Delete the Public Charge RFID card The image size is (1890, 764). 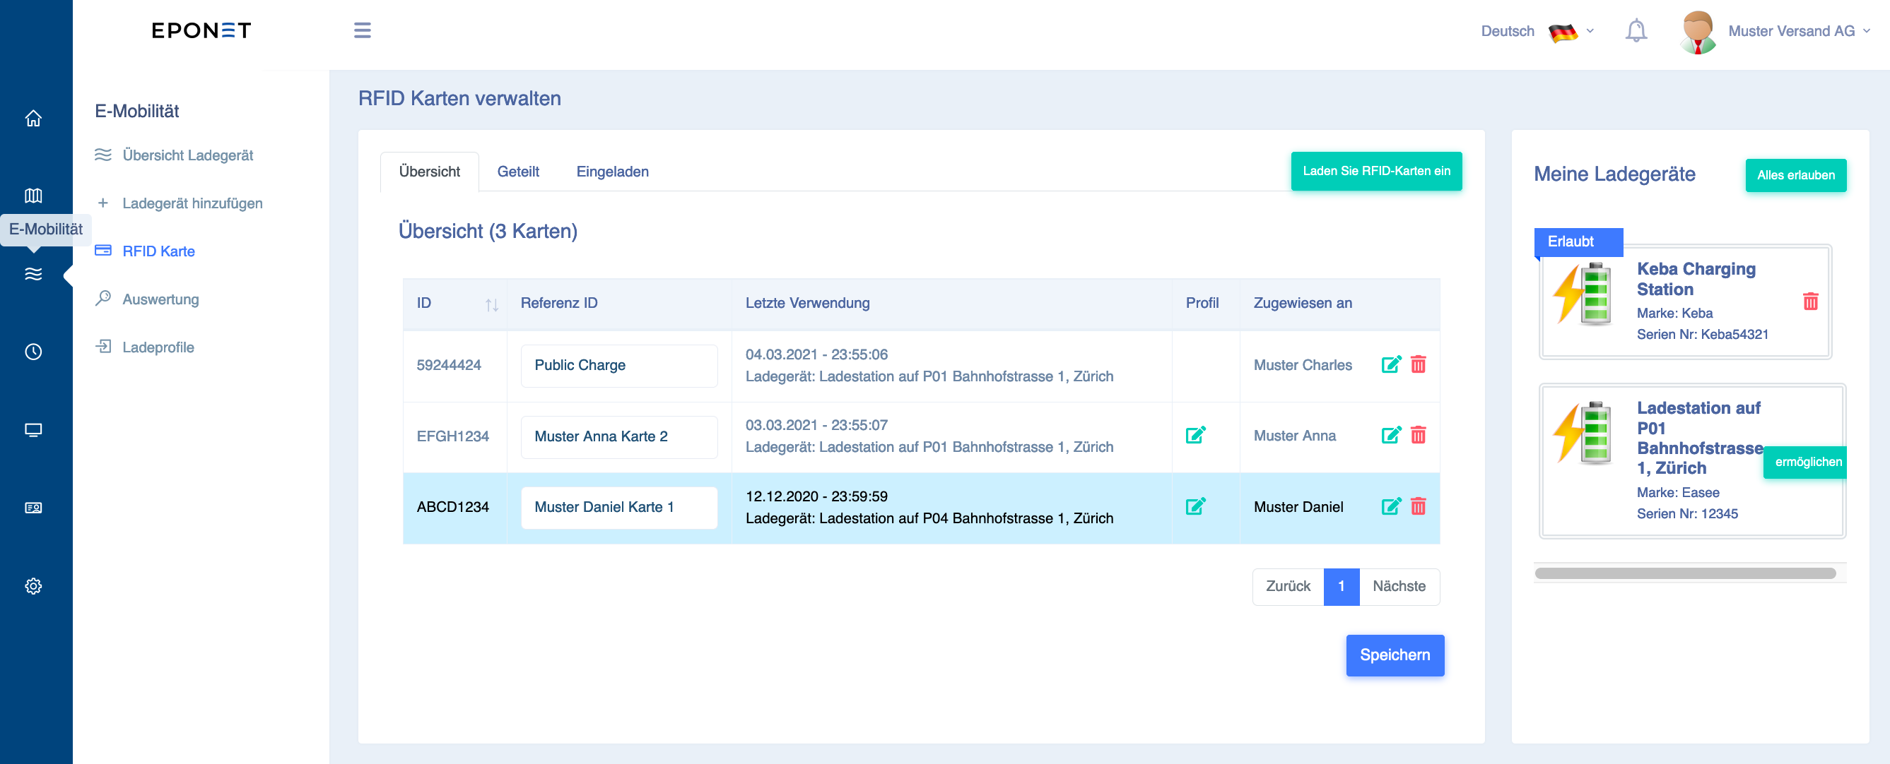[x=1419, y=364]
